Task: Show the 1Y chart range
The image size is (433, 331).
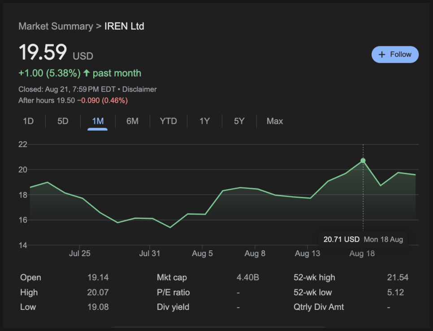Action: point(205,121)
